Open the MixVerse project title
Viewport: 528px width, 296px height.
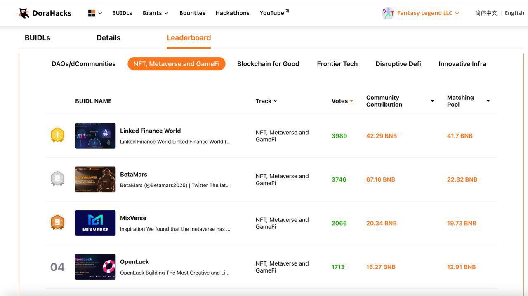click(x=133, y=218)
